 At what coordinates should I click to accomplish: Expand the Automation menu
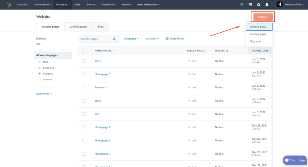tap(109, 4)
